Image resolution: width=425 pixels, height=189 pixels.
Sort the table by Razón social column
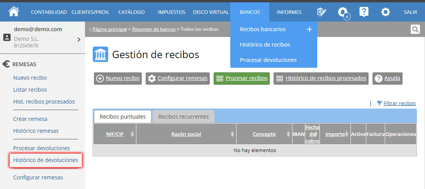click(186, 134)
